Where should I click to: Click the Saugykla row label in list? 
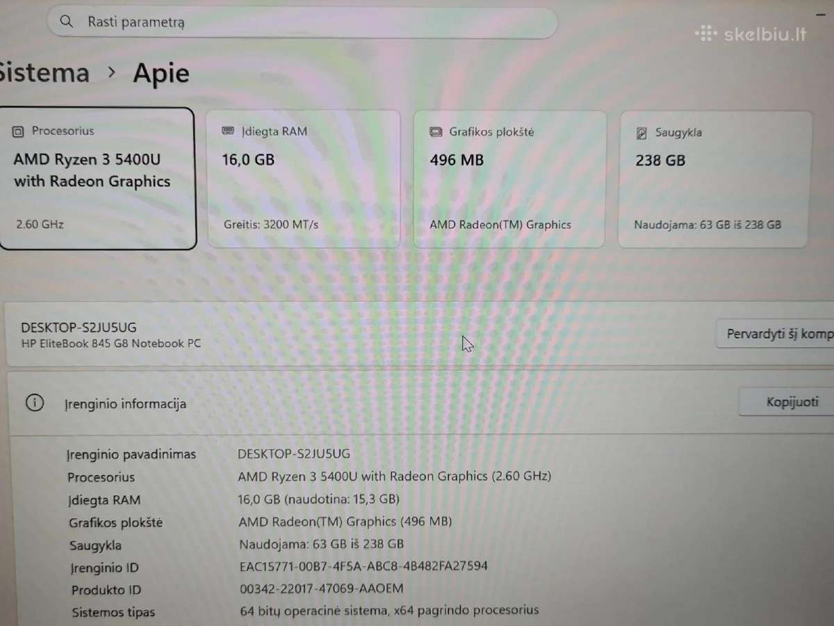[96, 546]
